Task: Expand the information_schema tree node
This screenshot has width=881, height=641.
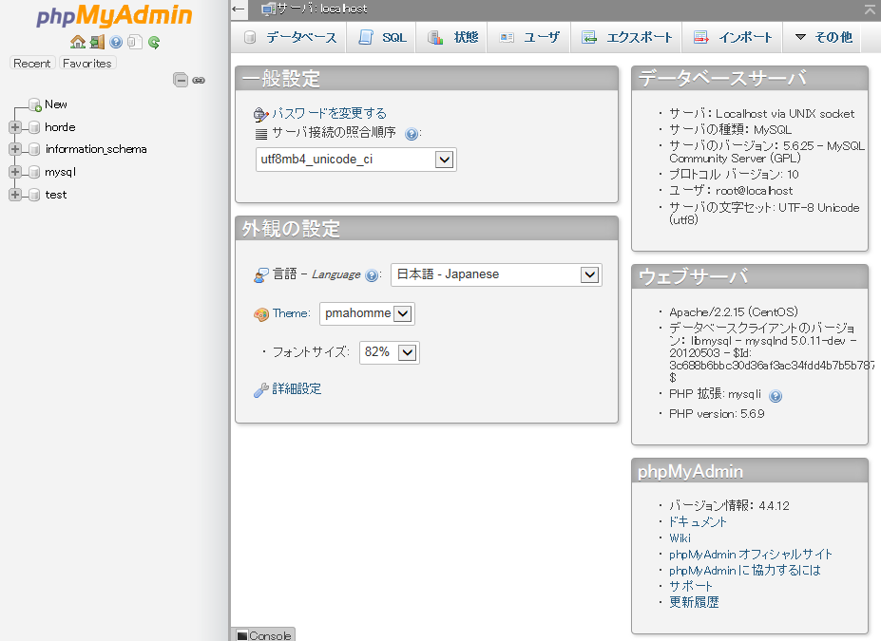Action: pos(15,149)
